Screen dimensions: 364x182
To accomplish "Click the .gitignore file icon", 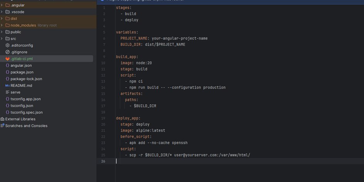I will click(7, 52).
